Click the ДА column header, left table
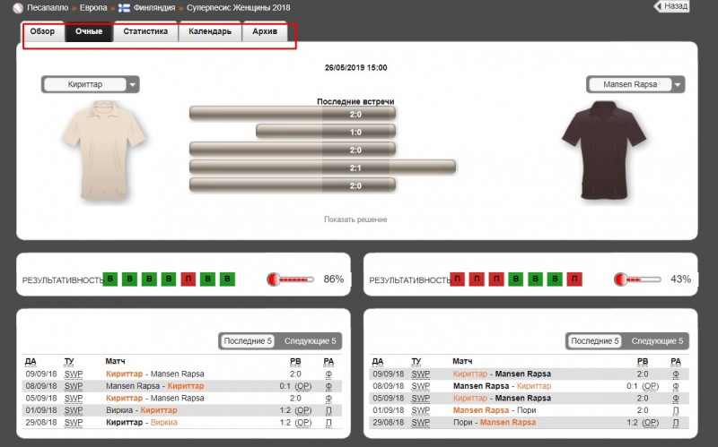 point(31,362)
